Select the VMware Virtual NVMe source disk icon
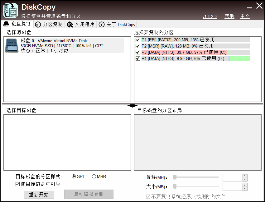This screenshot has width=265, height=202. [12, 45]
